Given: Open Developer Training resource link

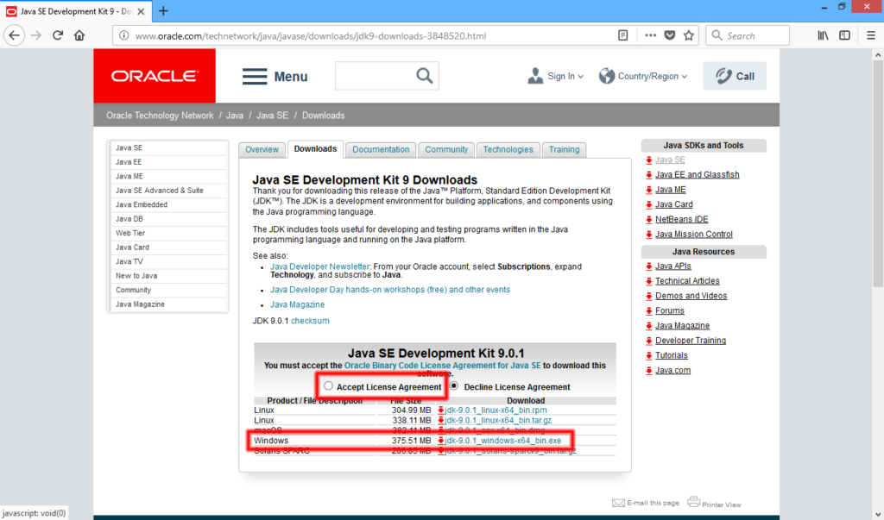Looking at the screenshot, I should click(x=690, y=341).
